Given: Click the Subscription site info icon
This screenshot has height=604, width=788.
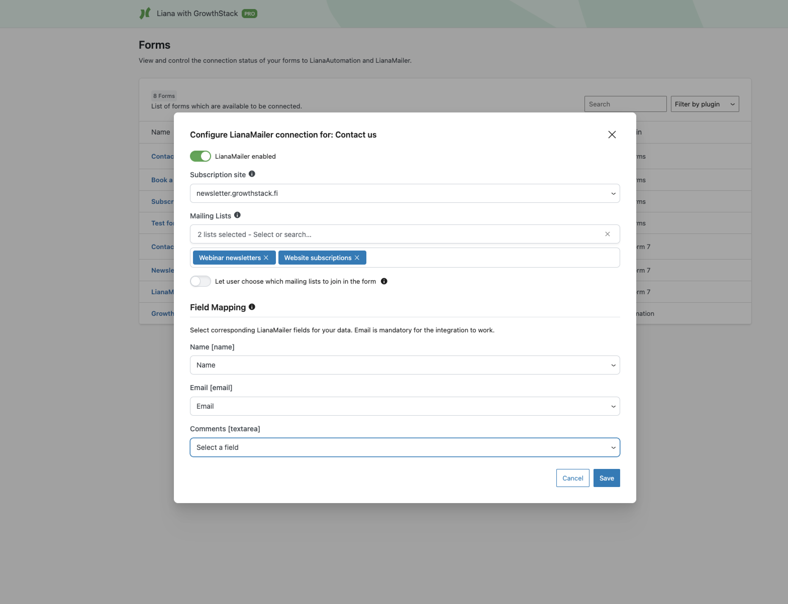Looking at the screenshot, I should (x=252, y=174).
